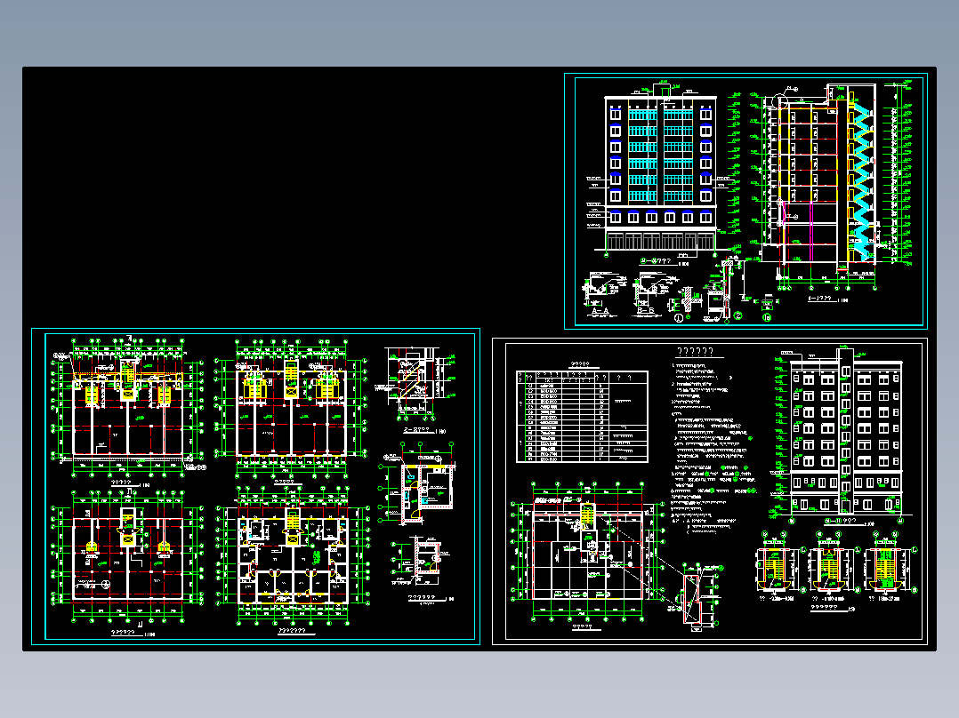The height and width of the screenshot is (718, 959).
Task: Select the roof plan below the schedule table
Action: point(588,553)
